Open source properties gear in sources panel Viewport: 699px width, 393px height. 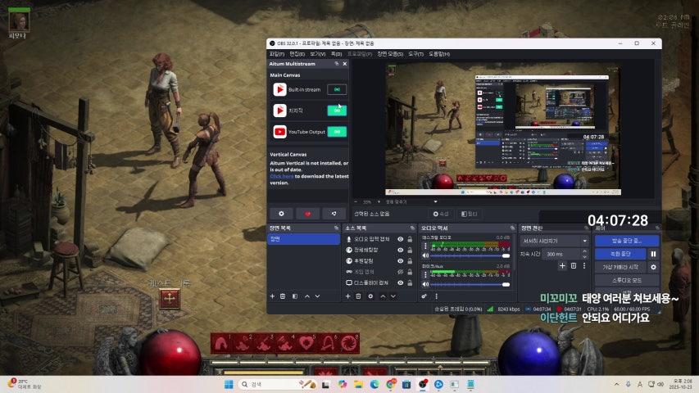click(x=370, y=296)
